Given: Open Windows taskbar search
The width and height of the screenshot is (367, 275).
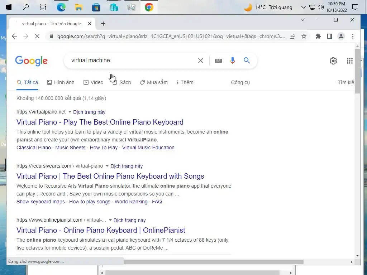Looking at the screenshot, I should 26,7.
